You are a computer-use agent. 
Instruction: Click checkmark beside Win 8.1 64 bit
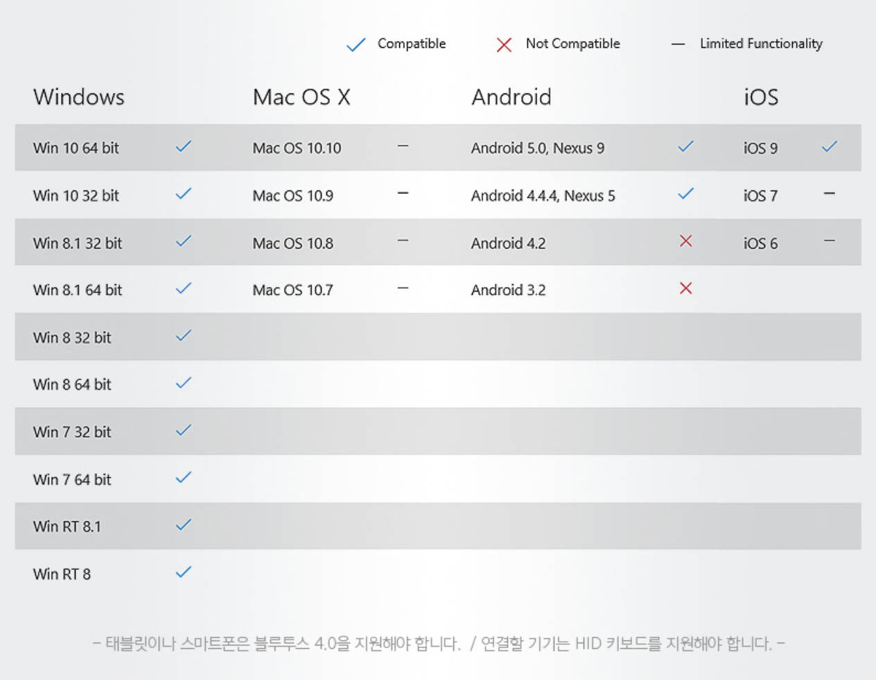point(184,288)
